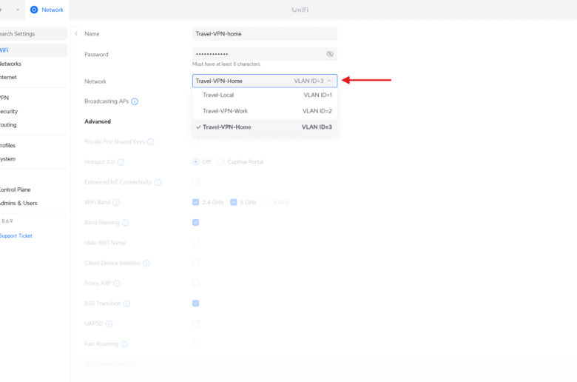Show info for WiFi Band
The image size is (577, 382).
click(x=116, y=203)
